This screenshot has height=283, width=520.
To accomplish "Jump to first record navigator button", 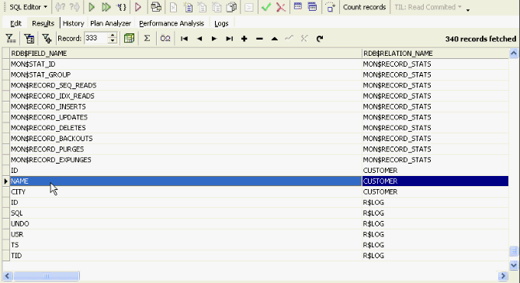I will point(184,39).
